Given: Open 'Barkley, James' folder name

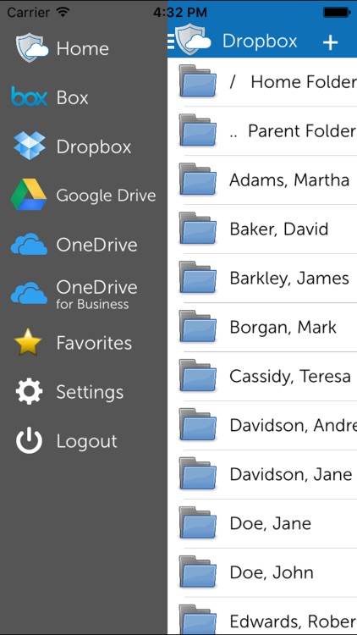Looking at the screenshot, I should point(289,279).
